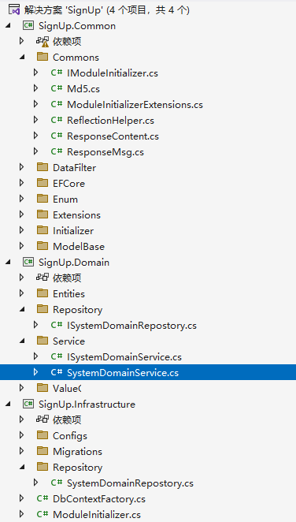Expand the Entities folder
Viewport: 296px width, 522px height.
tap(21, 293)
